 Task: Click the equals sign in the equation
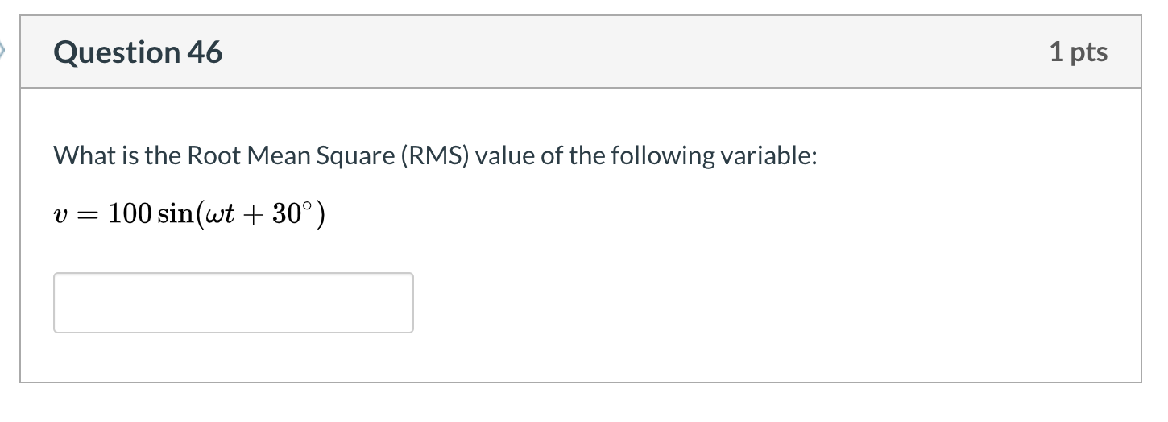pos(86,215)
